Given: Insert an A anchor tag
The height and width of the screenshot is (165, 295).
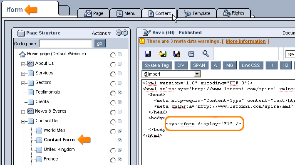Looking at the screenshot, I should coord(216,65).
